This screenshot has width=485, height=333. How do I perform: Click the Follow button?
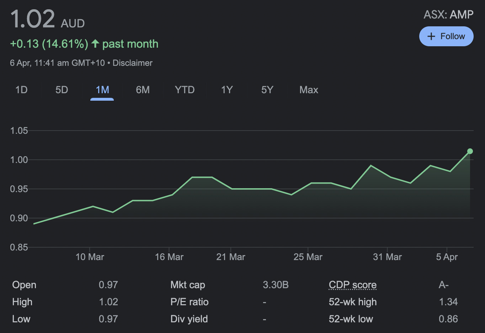446,36
